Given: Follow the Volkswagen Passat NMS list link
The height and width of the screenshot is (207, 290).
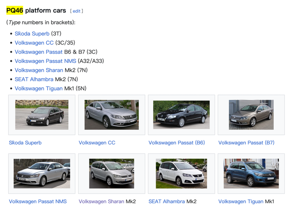Looking at the screenshot, I should [45, 61].
